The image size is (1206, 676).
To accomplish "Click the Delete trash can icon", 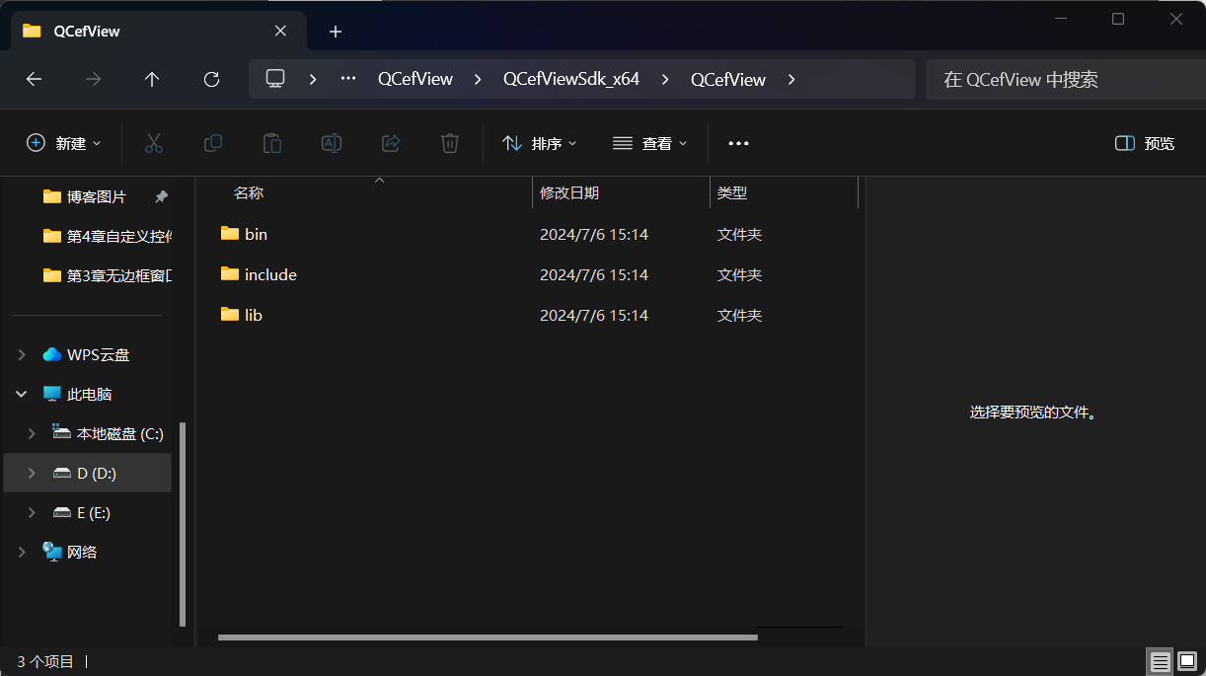I will [x=450, y=143].
